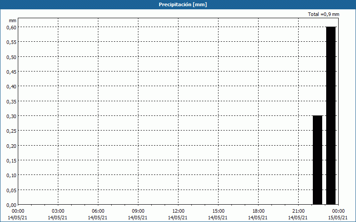
Task: Click the 'Total =0,9 mm' label
Action: [x=324, y=14]
